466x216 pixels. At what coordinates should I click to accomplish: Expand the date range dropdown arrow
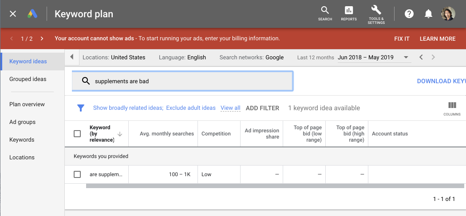[406, 58]
